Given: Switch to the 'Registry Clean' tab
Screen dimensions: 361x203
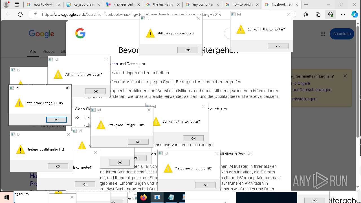Looking at the screenshot, I should tap(82, 5).
